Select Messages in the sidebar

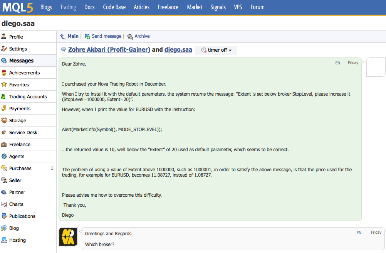pos(22,61)
